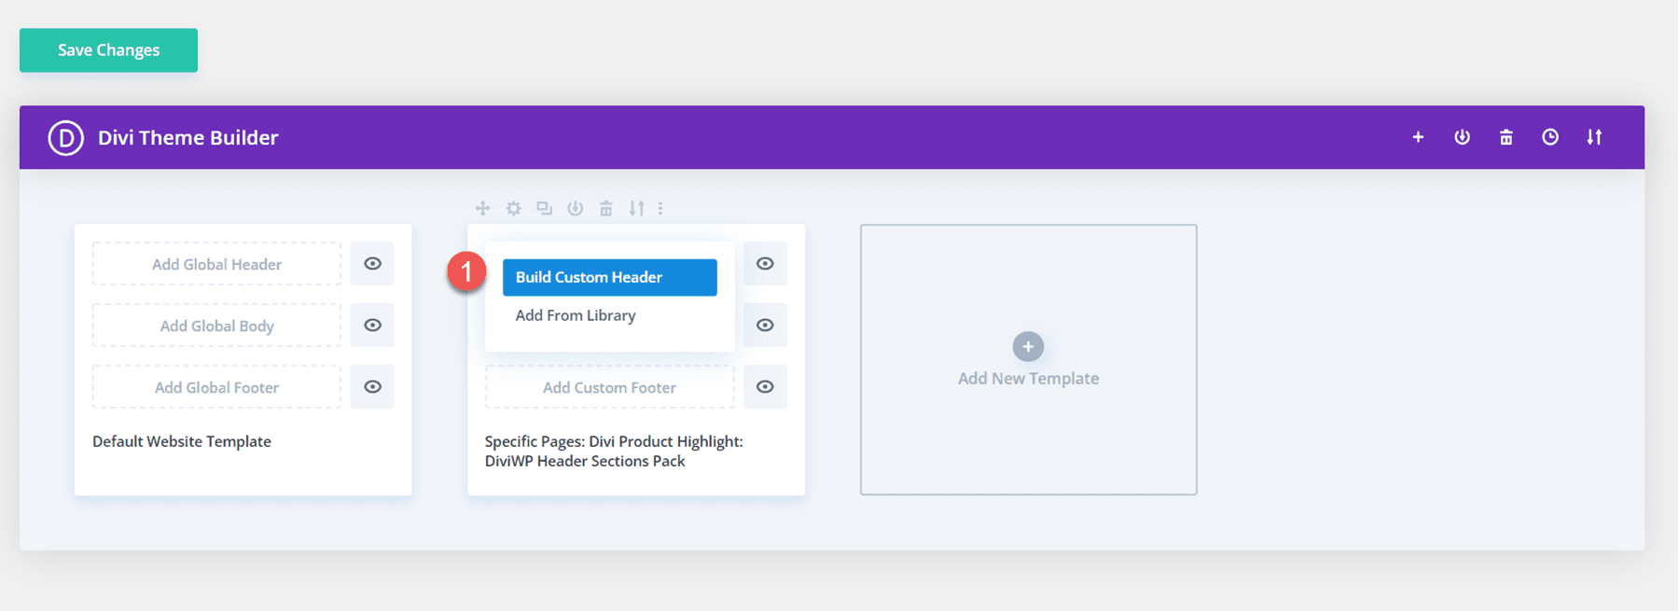Viewport: 1679px width, 611px height.
Task: Click the Add New Template card
Action: click(x=1029, y=359)
